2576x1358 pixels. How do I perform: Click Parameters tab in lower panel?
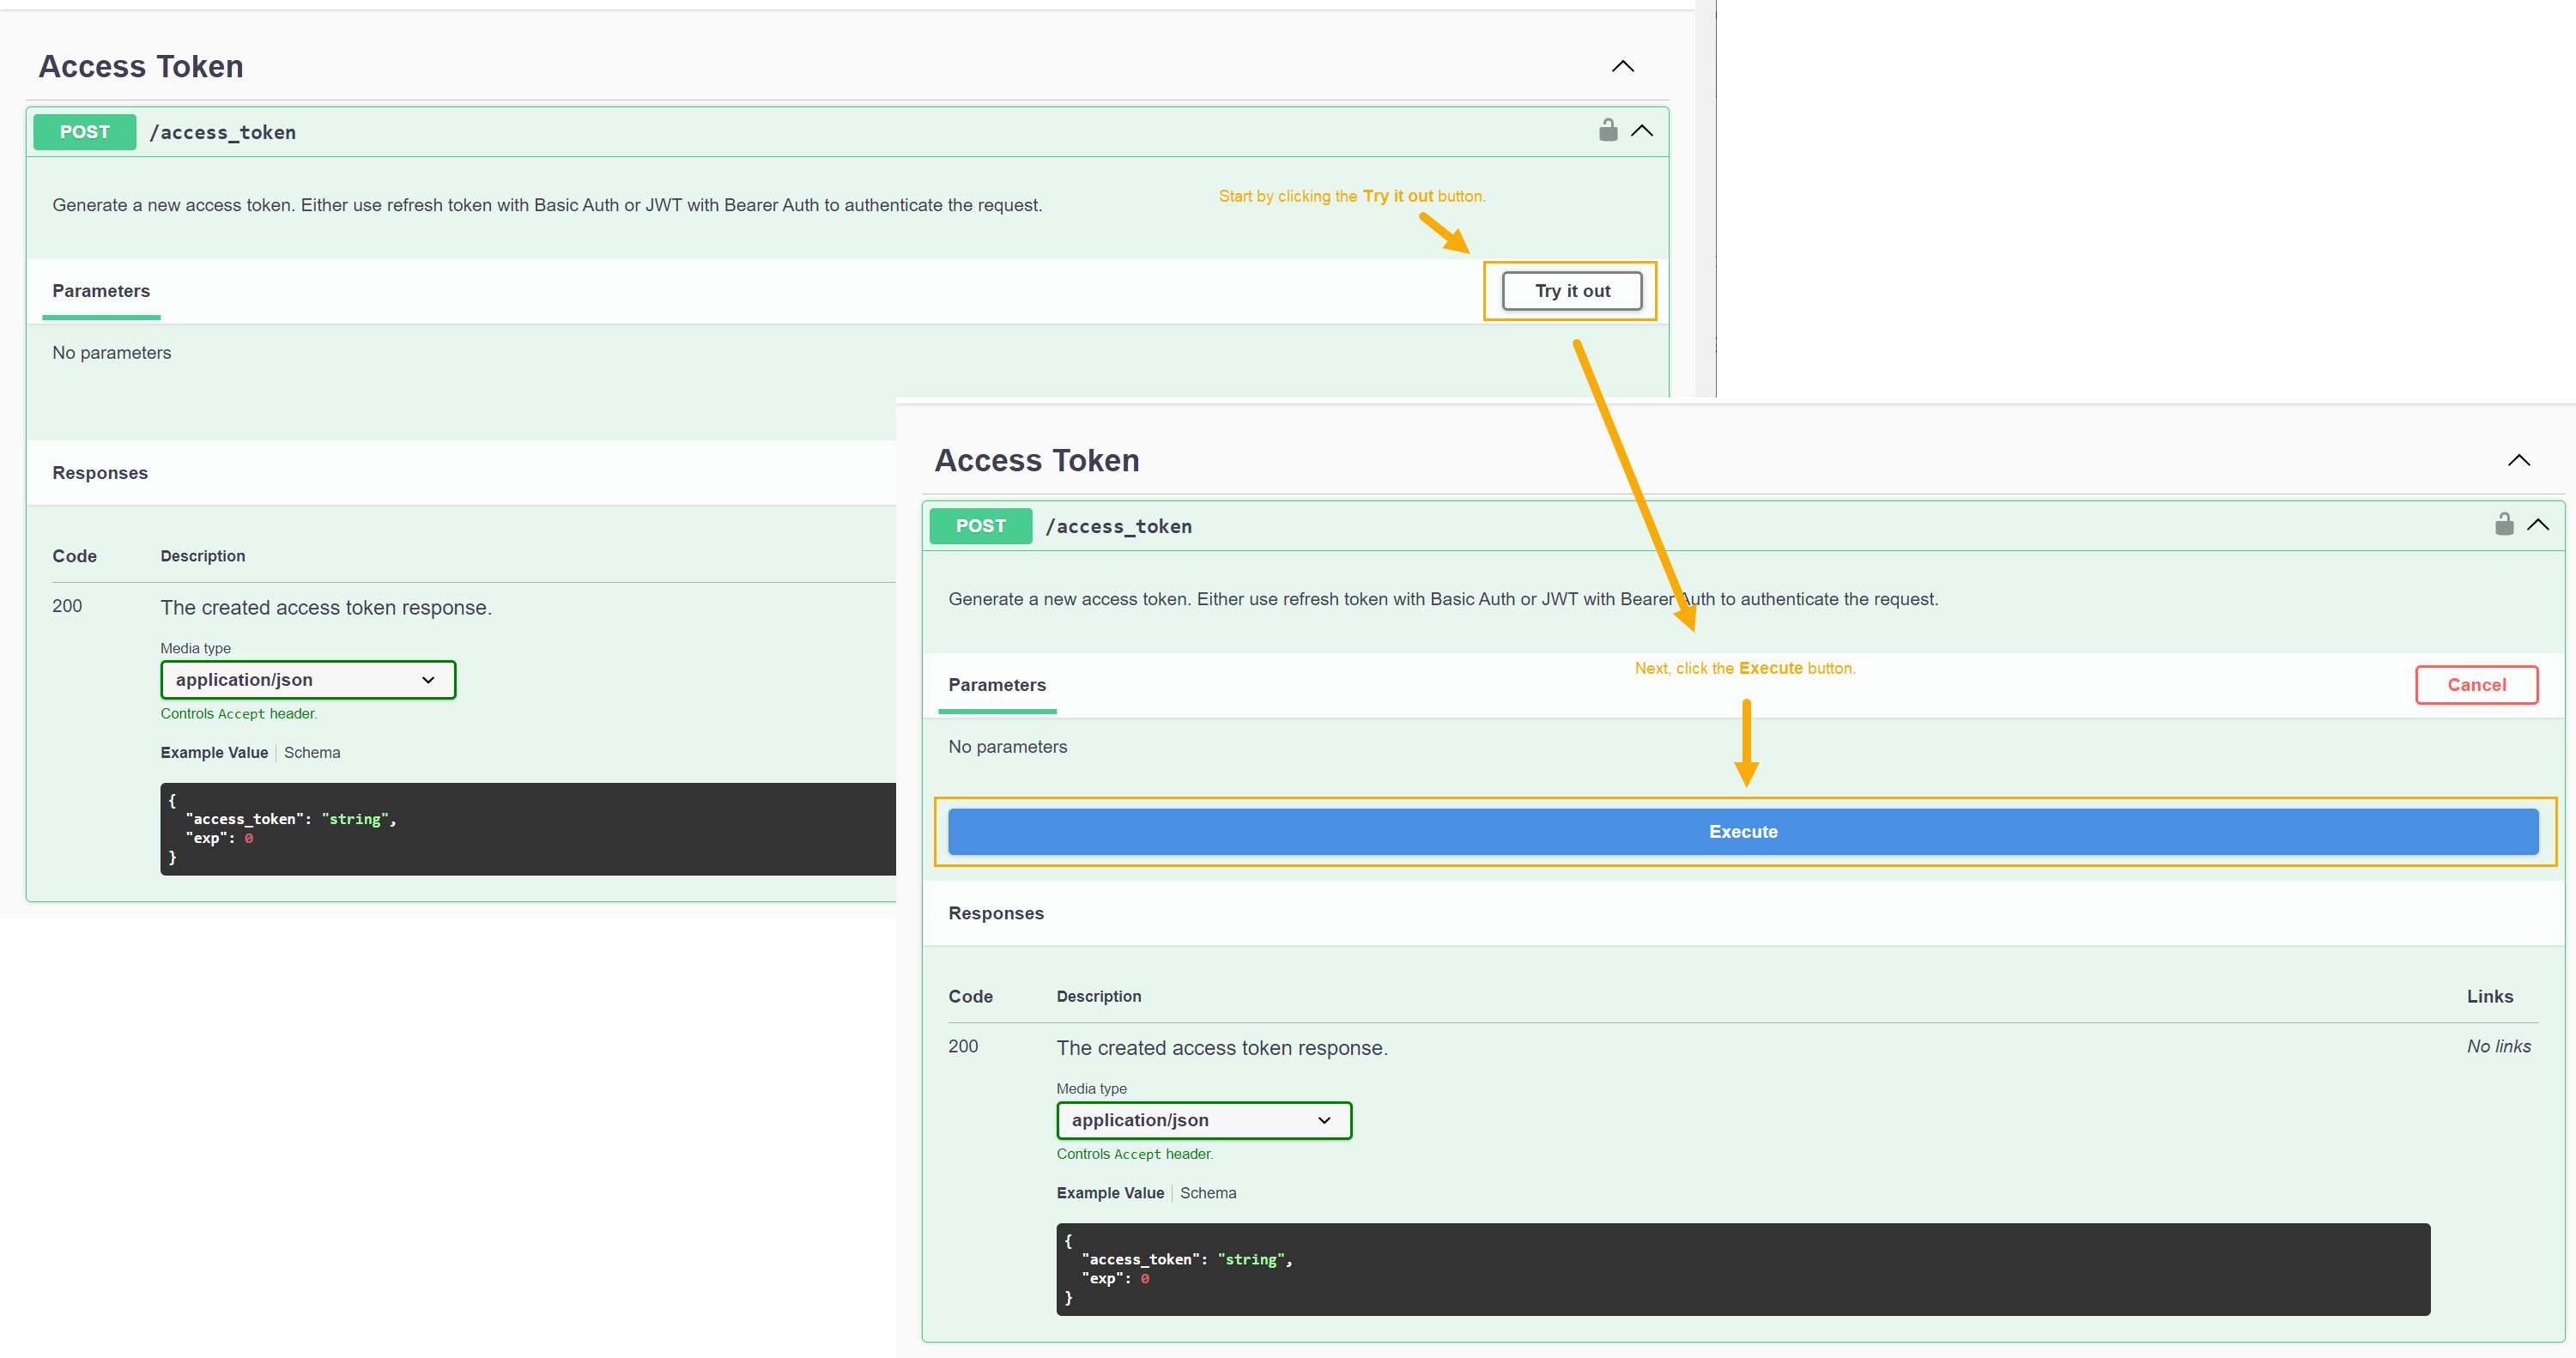[x=997, y=685]
